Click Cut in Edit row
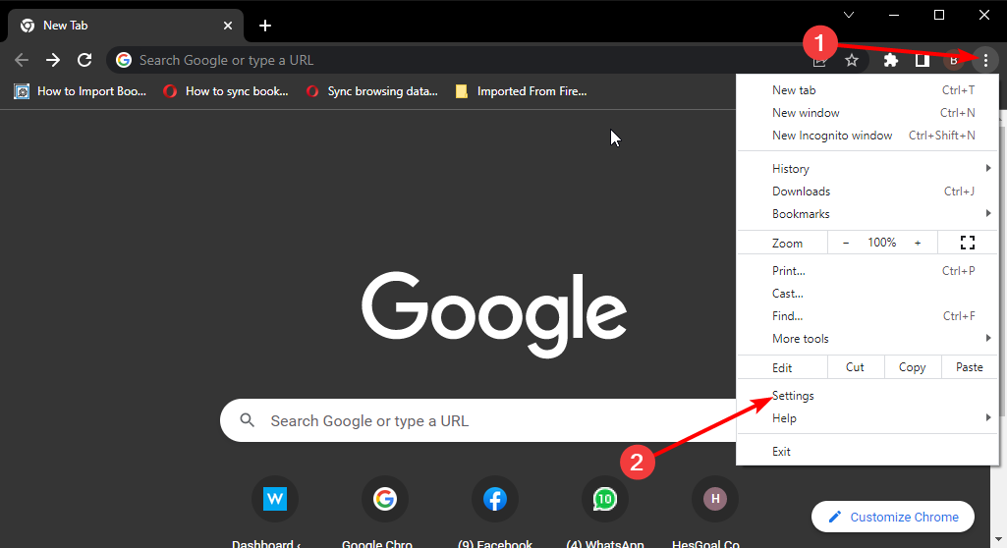1007x548 pixels. [x=855, y=367]
